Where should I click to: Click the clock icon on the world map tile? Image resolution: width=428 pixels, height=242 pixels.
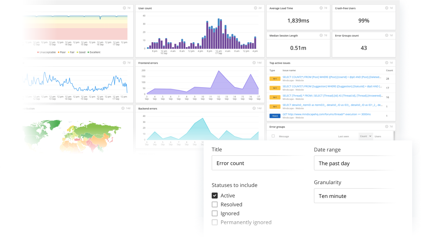point(123,108)
